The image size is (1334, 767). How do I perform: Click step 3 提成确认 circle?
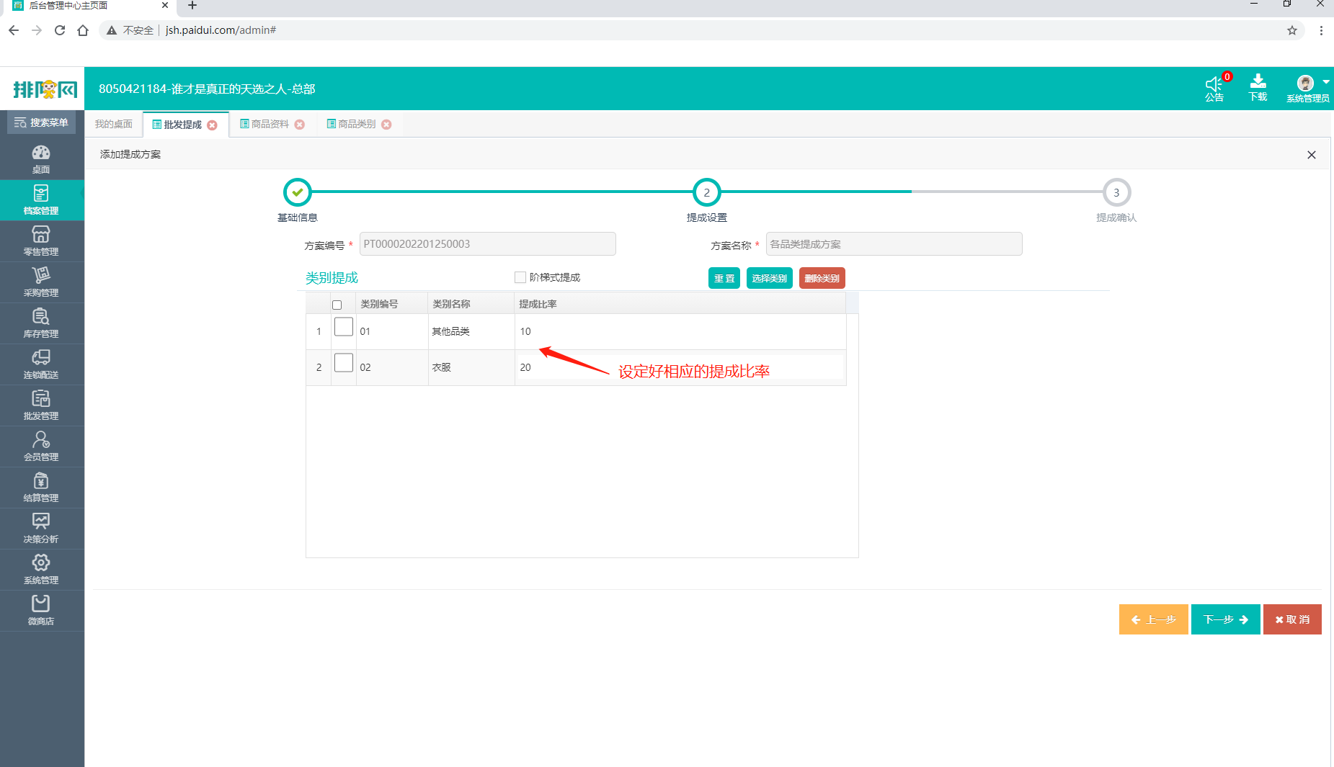click(x=1116, y=192)
